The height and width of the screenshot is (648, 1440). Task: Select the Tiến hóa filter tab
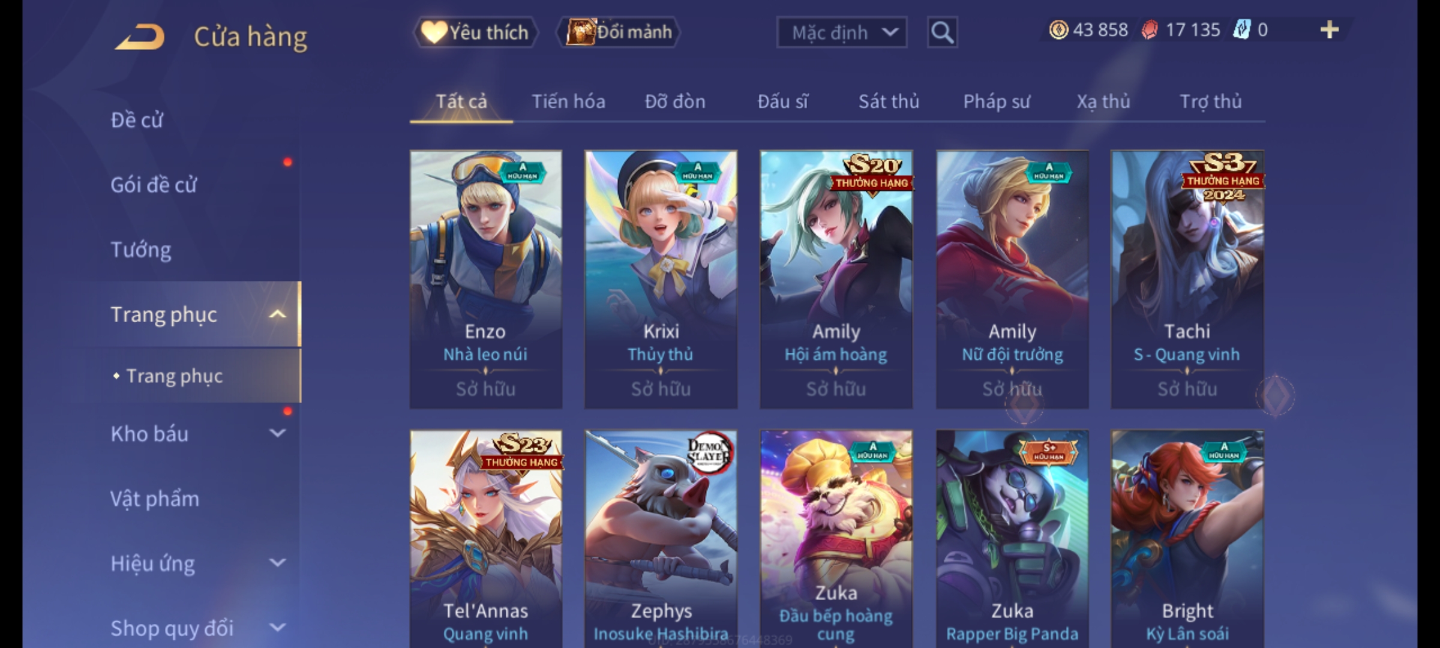click(568, 101)
